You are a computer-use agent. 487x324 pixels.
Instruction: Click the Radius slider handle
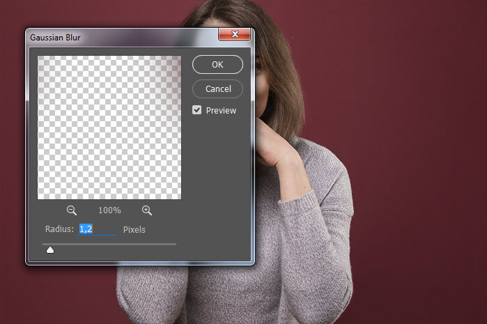[50, 249]
